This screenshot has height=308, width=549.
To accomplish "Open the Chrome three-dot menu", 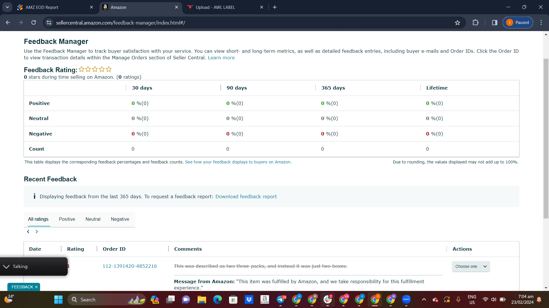I will point(541,23).
